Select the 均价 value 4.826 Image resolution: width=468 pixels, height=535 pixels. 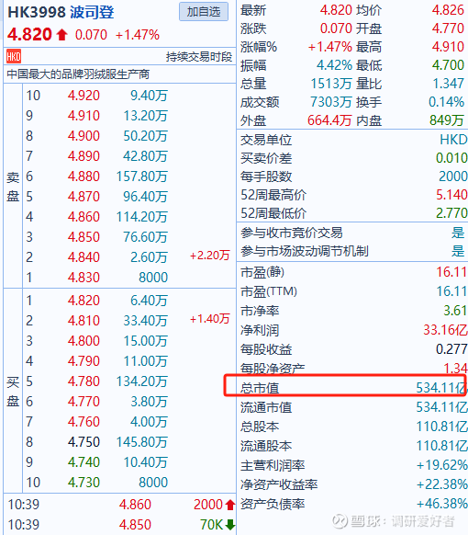(448, 10)
